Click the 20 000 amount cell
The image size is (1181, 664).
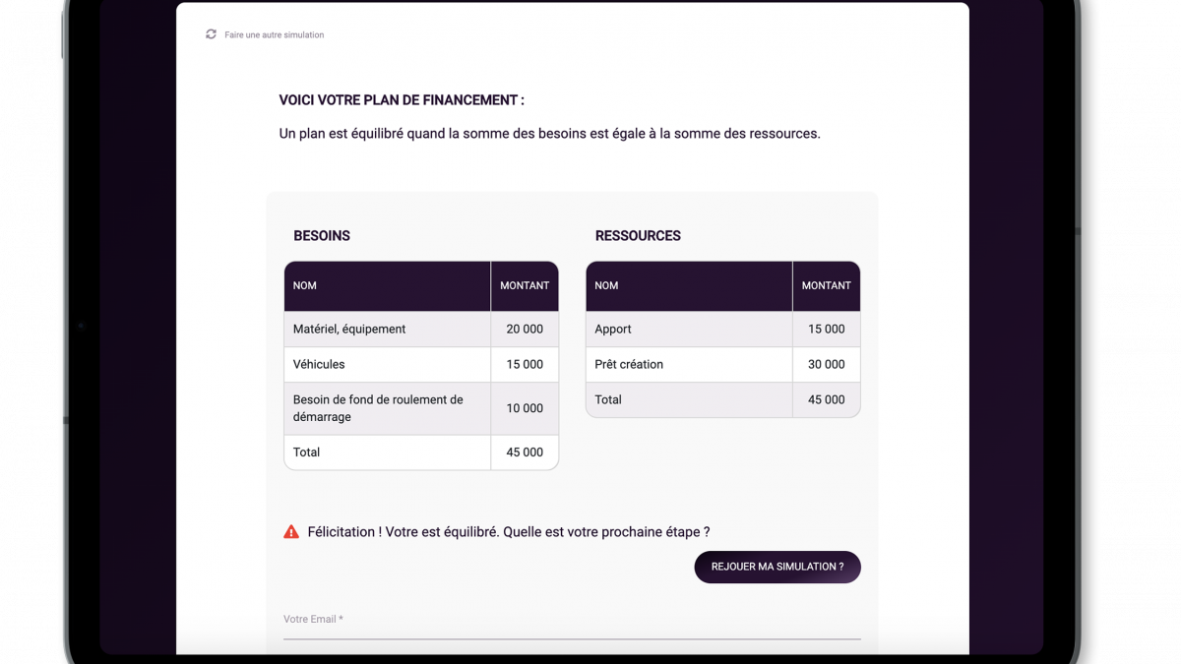point(525,330)
